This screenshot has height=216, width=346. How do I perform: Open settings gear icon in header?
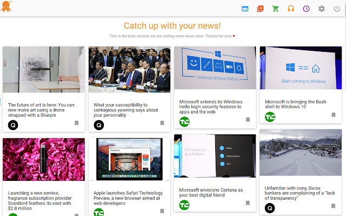(x=322, y=9)
